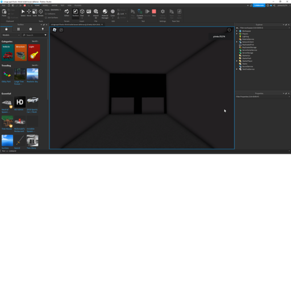Open the Color picker swatch in ribbon
Screen dimensions: 291x291
pos(113,13)
